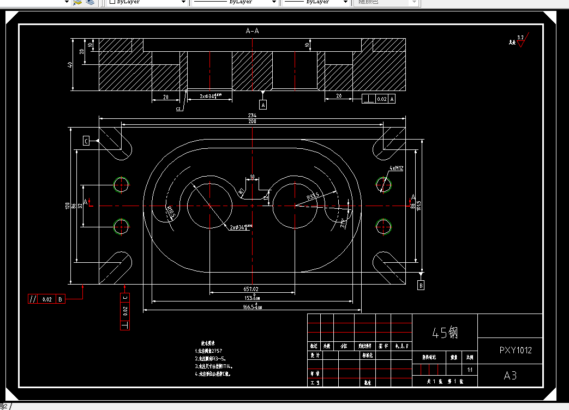Expand the layer list dropdown arrow
The width and height of the screenshot is (569, 410).
click(67, 2)
